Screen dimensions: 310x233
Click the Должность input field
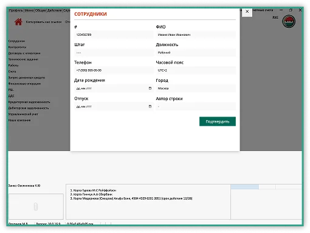[196, 53]
